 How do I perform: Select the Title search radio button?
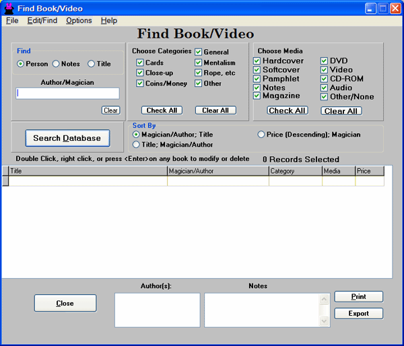pyautogui.click(x=92, y=64)
